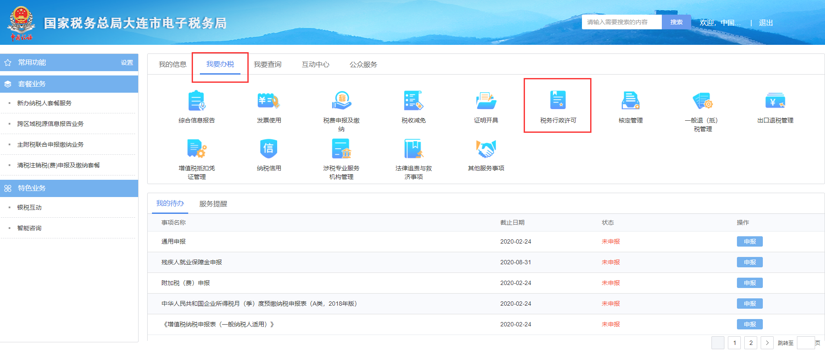Viewport: 825px width, 360px height.
Task: Click 申报 for 企业所得税预缴纳税申报表 row
Action: pyautogui.click(x=750, y=304)
